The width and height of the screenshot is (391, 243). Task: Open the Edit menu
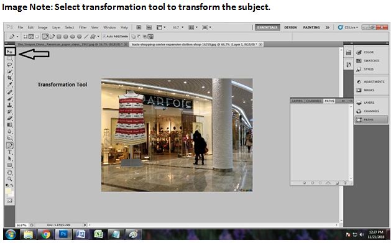point(30,27)
